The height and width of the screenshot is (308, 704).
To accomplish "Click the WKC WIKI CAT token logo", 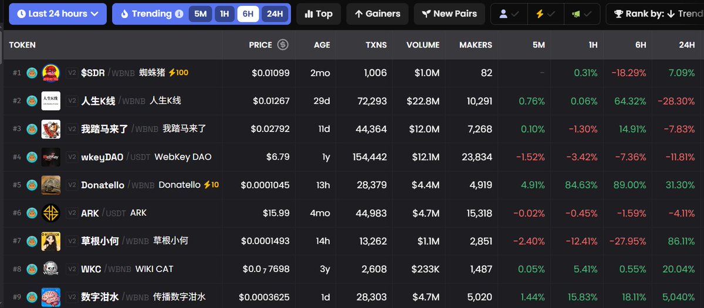I will pos(51,269).
